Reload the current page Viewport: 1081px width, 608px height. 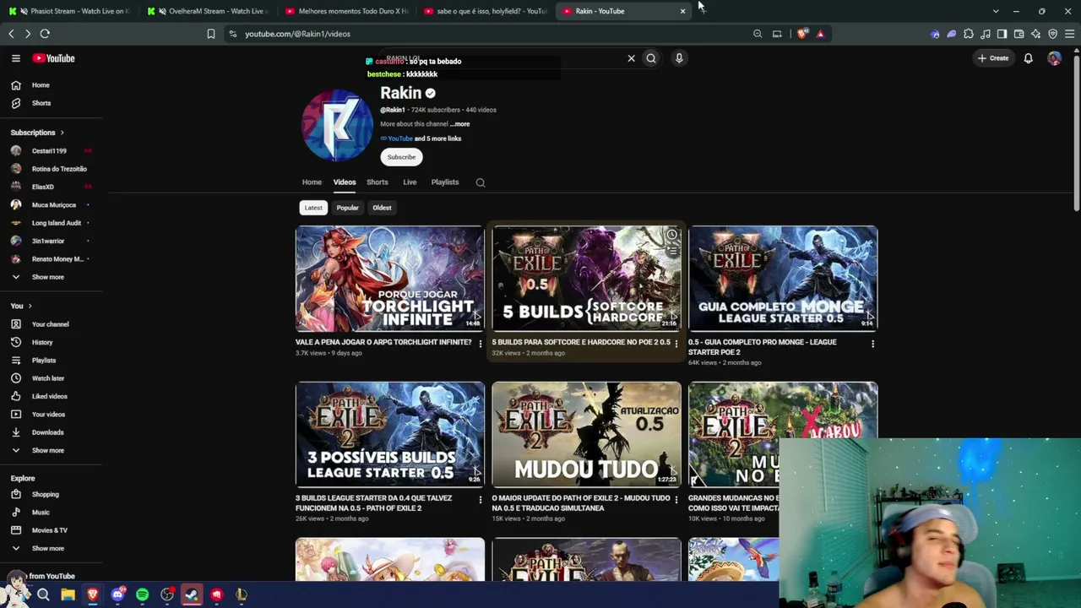[x=45, y=34]
